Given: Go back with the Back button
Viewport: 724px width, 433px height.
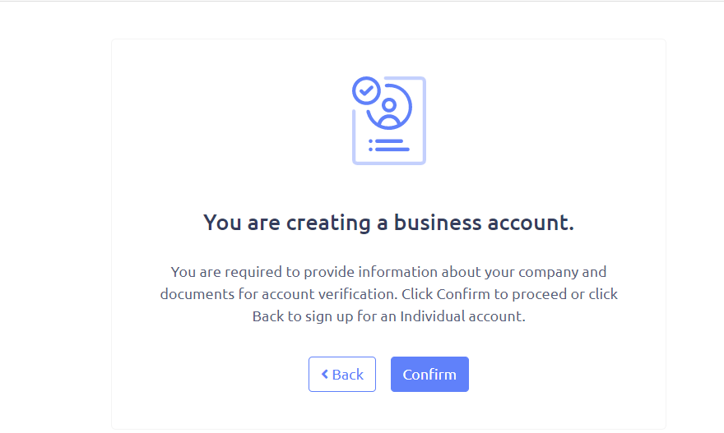Looking at the screenshot, I should pos(342,374).
